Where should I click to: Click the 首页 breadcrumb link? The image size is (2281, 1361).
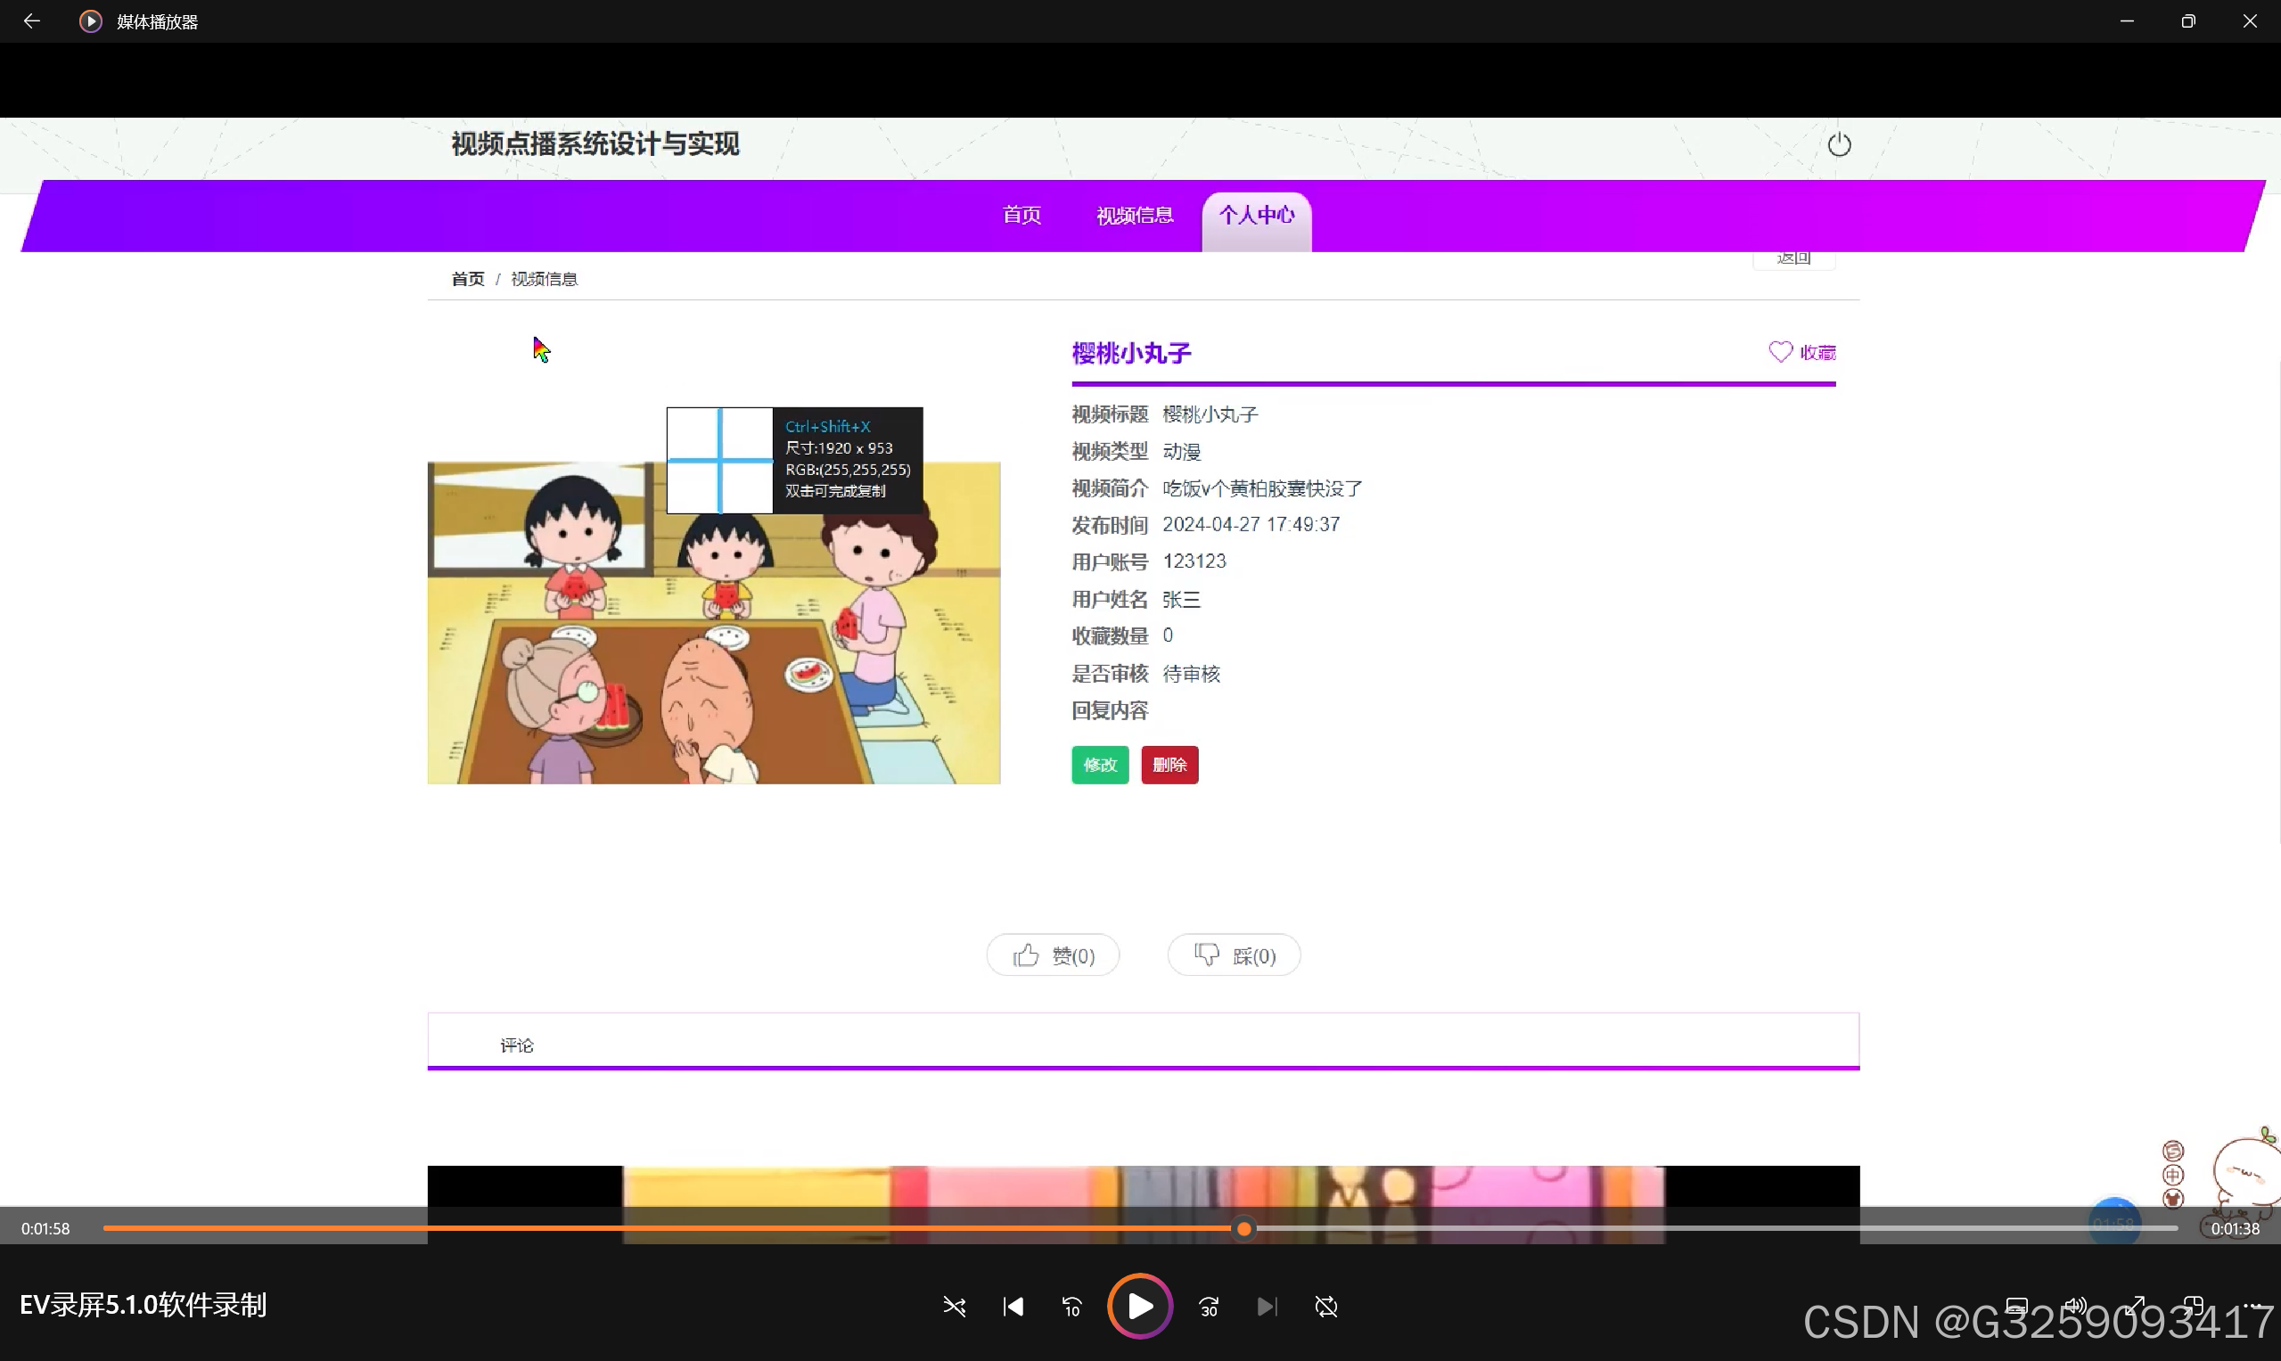tap(468, 279)
